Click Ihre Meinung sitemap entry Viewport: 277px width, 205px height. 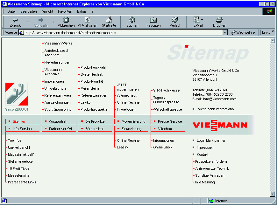pyautogui.click(x=205, y=182)
